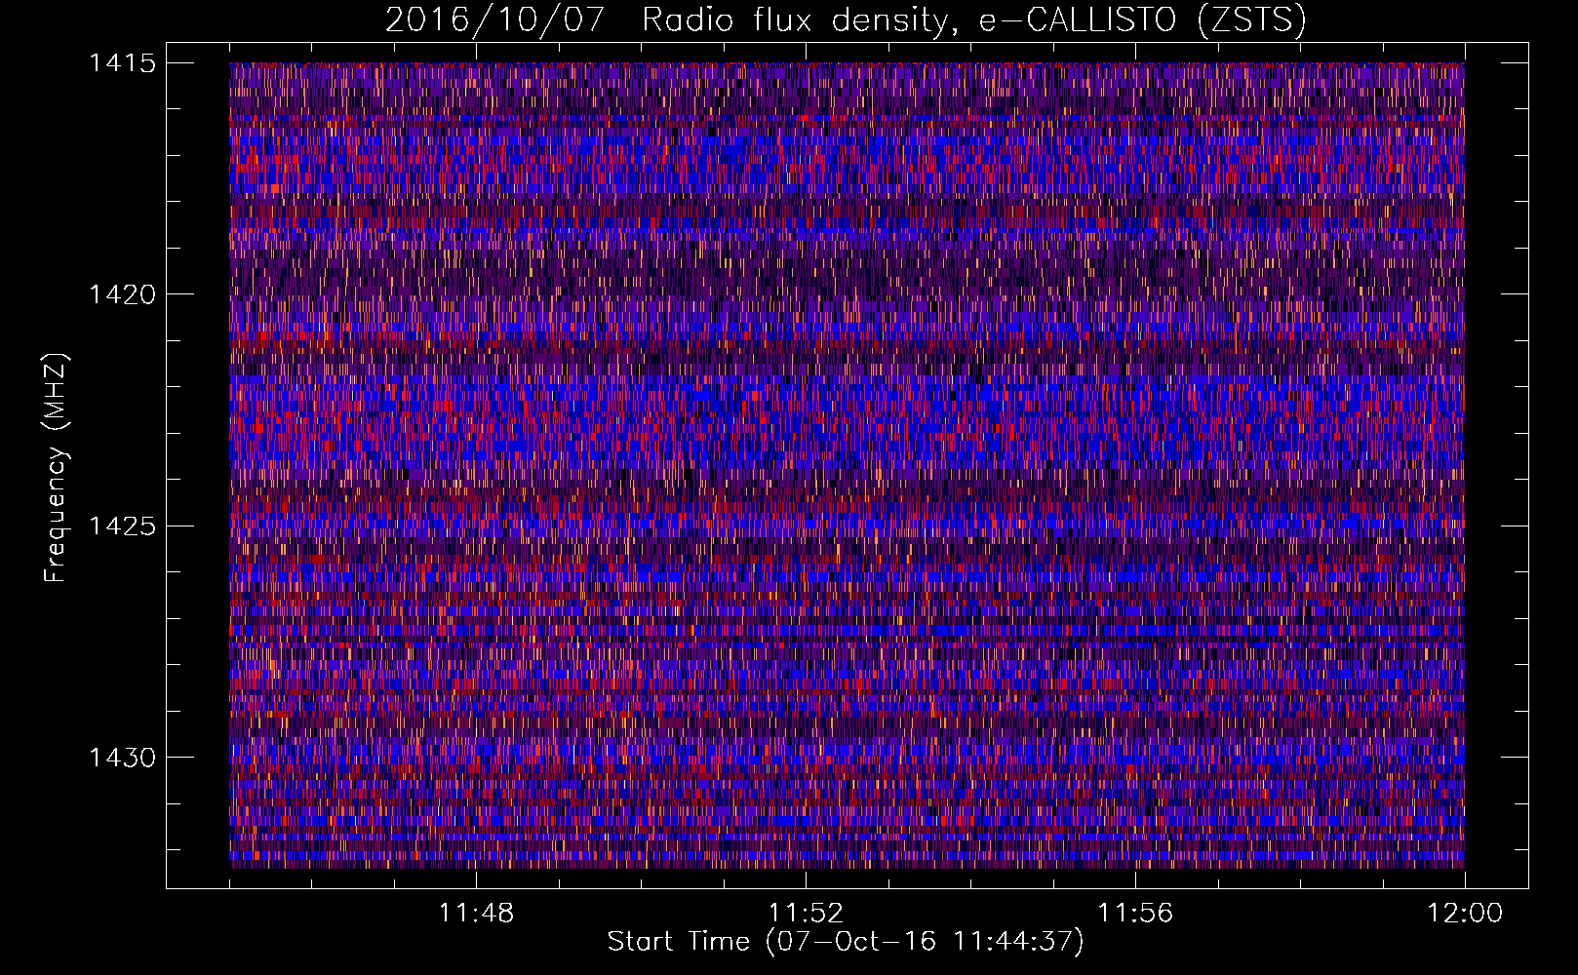
Task: Click the 1420 frequency tick label
Action: 122,294
